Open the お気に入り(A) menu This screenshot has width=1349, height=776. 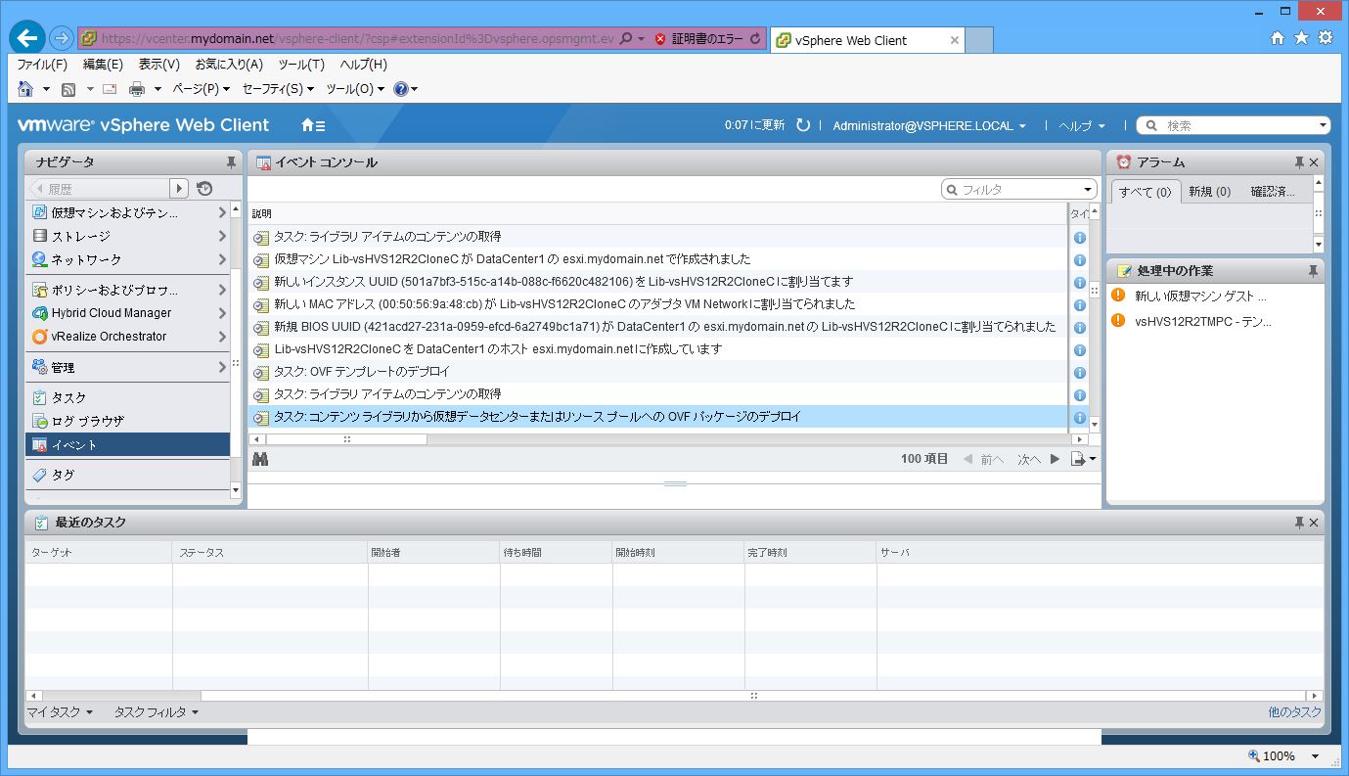tap(229, 65)
